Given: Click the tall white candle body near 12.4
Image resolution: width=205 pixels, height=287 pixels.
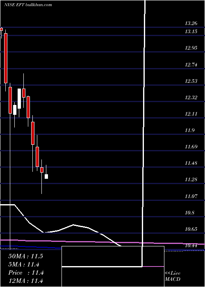Looking at the screenshot, I should 19,98.
